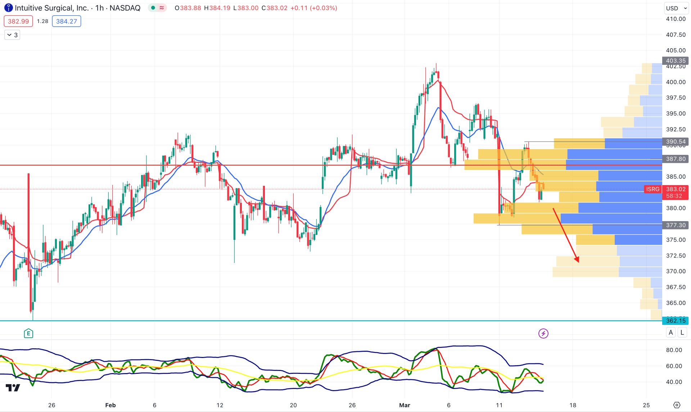The width and height of the screenshot is (691, 412).
Task: Click the pink data approximation indicator icon
Action: (x=162, y=8)
